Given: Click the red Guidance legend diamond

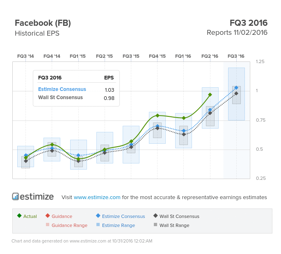Looking at the screenshot, I should click(x=48, y=215).
